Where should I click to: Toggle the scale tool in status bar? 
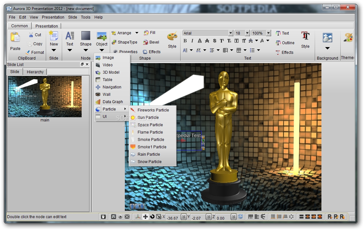pos(159,217)
